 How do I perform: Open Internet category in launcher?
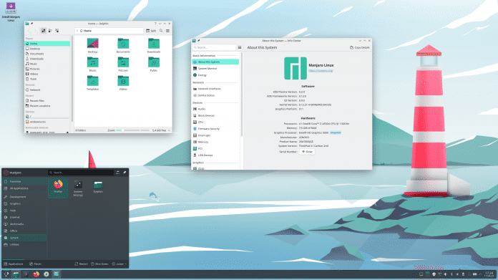click(24, 218)
